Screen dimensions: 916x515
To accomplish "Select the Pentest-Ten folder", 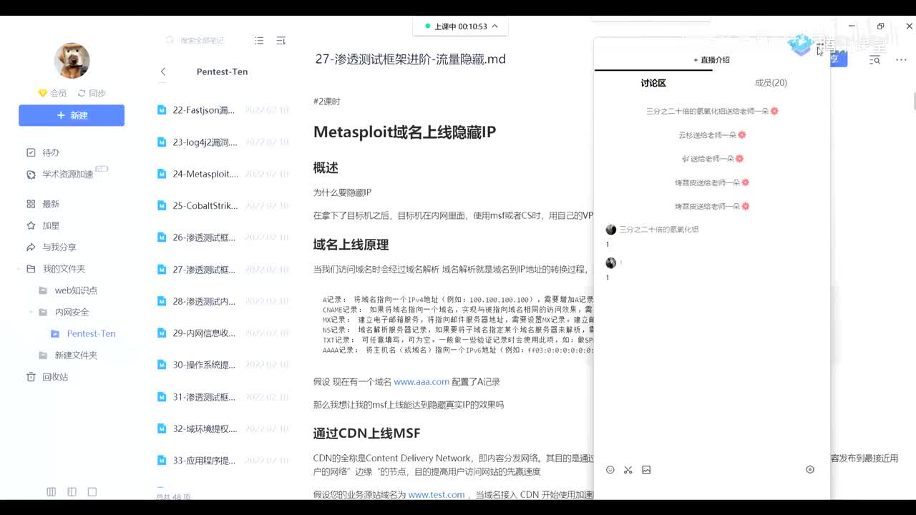I will coord(84,333).
